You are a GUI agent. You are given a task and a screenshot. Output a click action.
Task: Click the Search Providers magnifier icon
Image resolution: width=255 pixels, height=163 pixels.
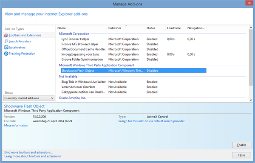coord(6,41)
